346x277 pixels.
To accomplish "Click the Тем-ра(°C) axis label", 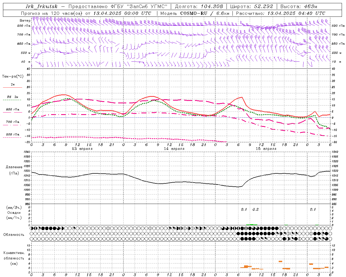I will pyautogui.click(x=13, y=77).
